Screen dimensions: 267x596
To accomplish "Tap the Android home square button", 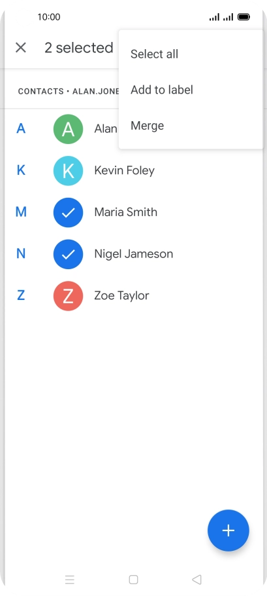I will click(133, 579).
